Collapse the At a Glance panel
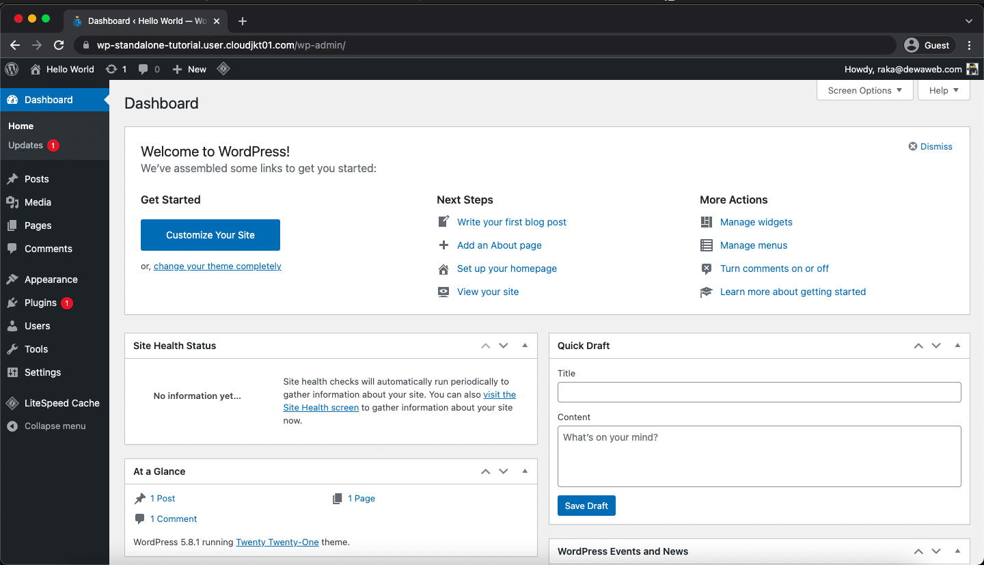984x565 pixels. pos(525,471)
